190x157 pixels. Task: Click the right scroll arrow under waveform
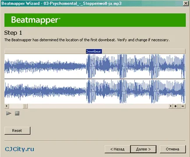pos(170,106)
